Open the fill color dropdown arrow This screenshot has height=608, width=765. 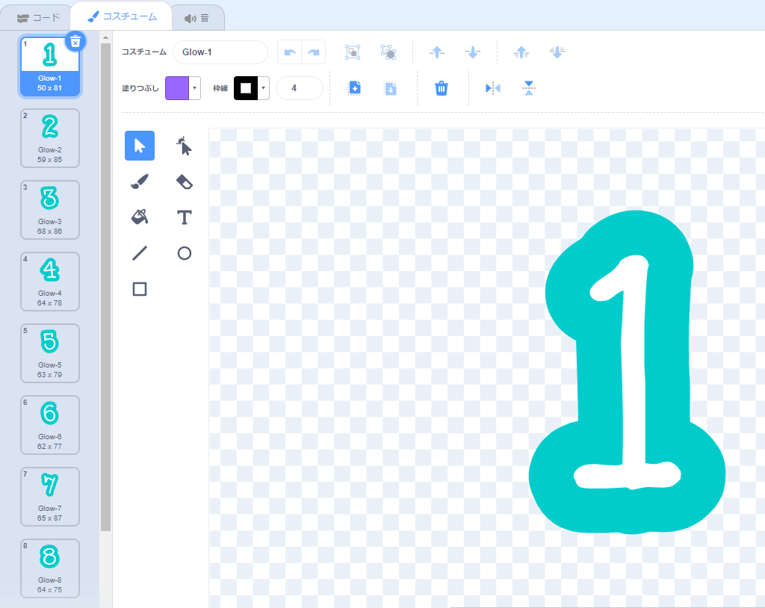(x=195, y=88)
